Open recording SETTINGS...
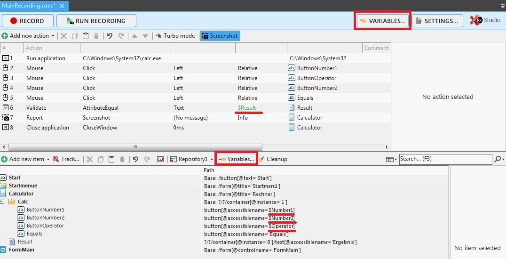This screenshot has height=259, width=506. 436,21
